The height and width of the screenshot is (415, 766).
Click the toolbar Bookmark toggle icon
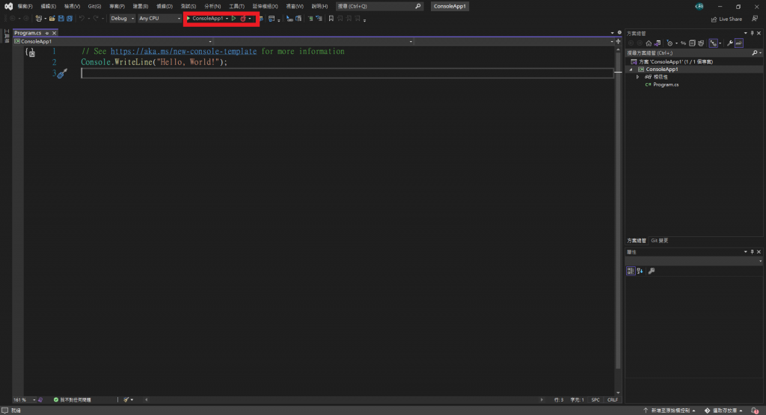click(x=331, y=18)
